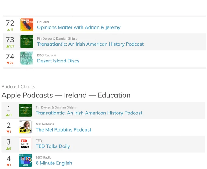Click the Podcast Charts heading
207x169 pixels.
coord(18,86)
